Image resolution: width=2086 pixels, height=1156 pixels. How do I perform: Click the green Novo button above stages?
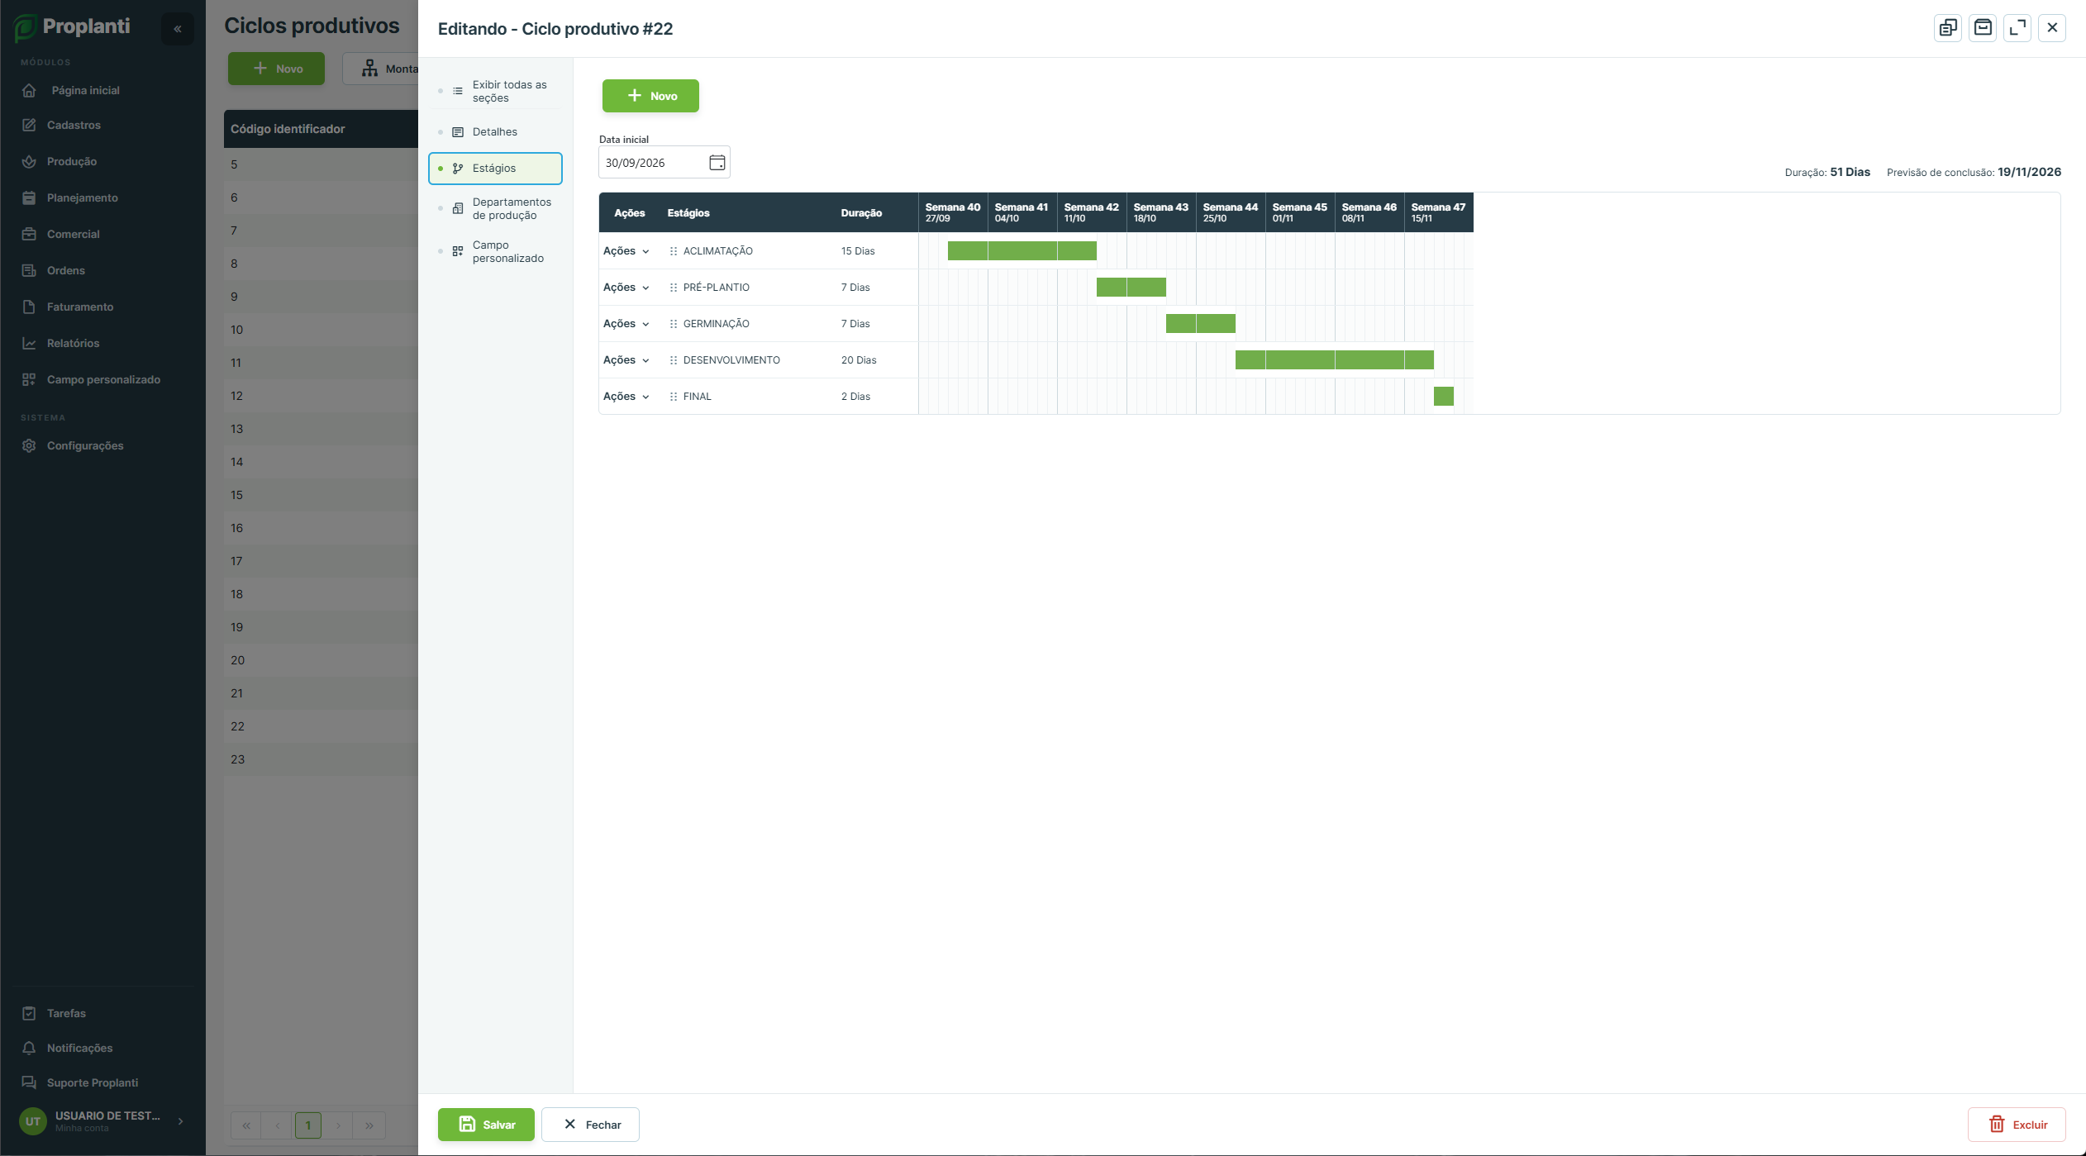pos(650,96)
